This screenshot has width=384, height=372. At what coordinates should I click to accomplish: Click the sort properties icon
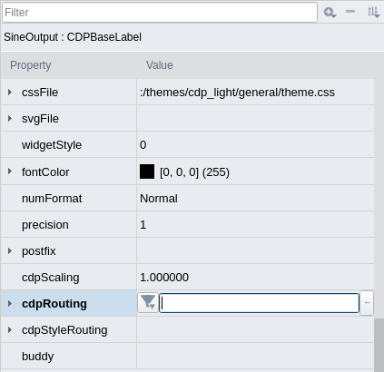(x=374, y=13)
